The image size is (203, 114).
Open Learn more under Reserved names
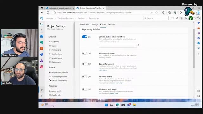pos(120,83)
